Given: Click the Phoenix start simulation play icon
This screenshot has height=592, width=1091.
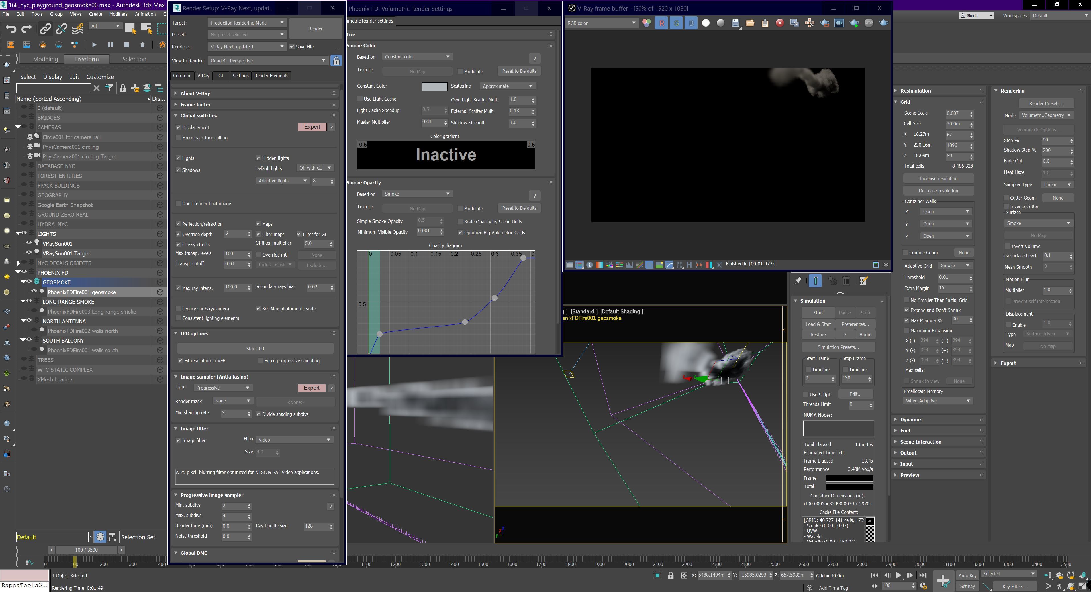Looking at the screenshot, I should click(94, 44).
